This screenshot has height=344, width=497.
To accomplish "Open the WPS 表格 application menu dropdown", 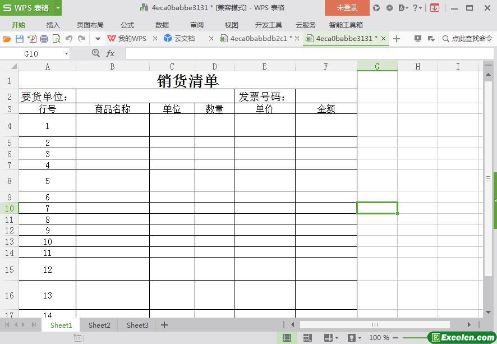I will [56, 8].
